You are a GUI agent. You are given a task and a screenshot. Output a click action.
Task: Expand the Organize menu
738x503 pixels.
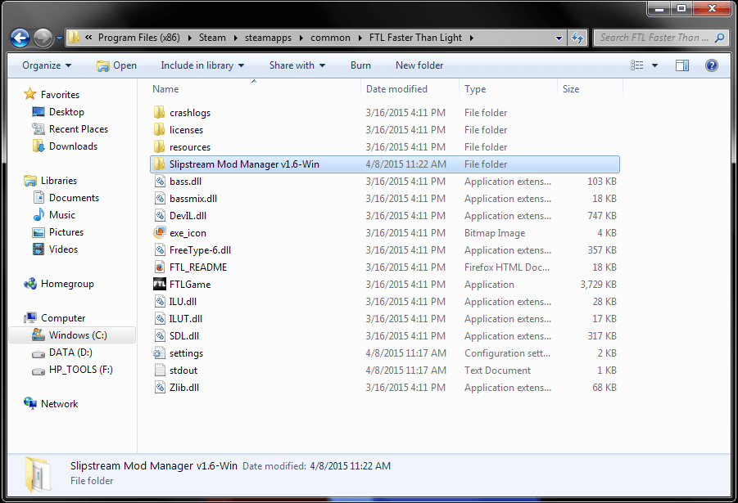[x=47, y=65]
